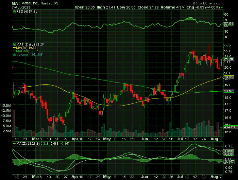
Task: Click the MA(200) 18.52 legend entry
Action: point(26,51)
